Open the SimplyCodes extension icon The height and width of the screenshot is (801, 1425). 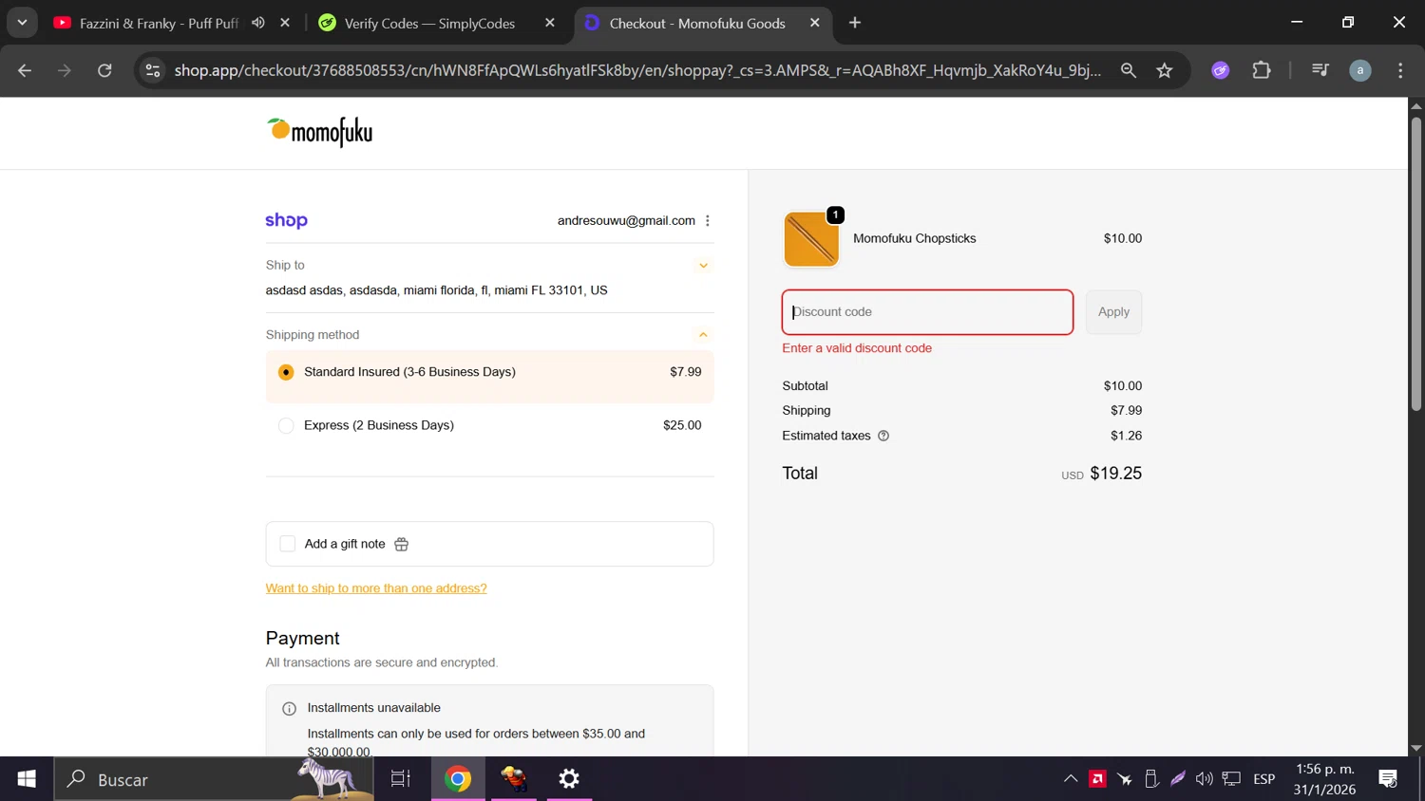(x=1221, y=70)
